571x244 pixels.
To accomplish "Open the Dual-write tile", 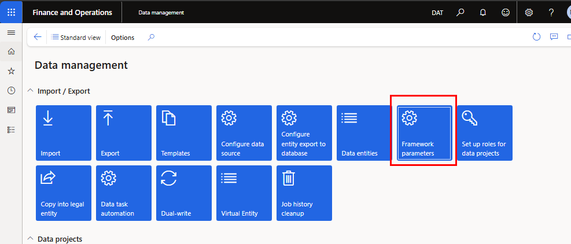I will click(184, 193).
